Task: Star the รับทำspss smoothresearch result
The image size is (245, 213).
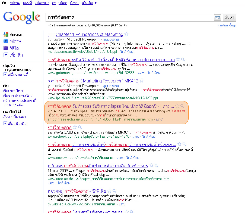Action: click(177, 106)
